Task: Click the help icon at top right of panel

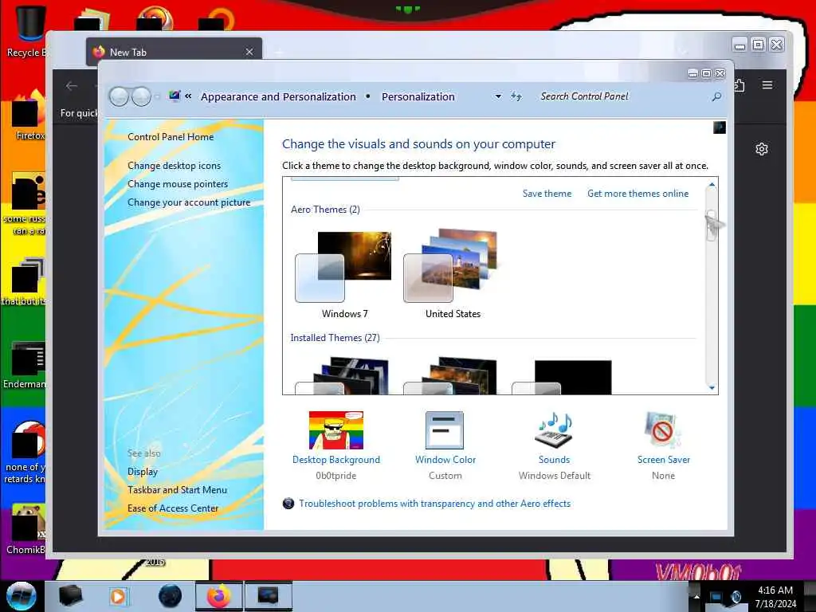Action: 720,127
